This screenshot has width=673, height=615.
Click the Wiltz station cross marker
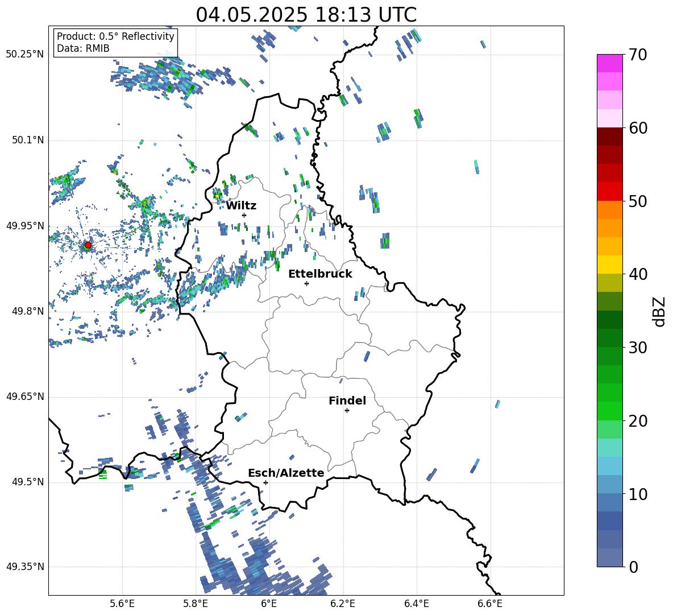pyautogui.click(x=244, y=215)
